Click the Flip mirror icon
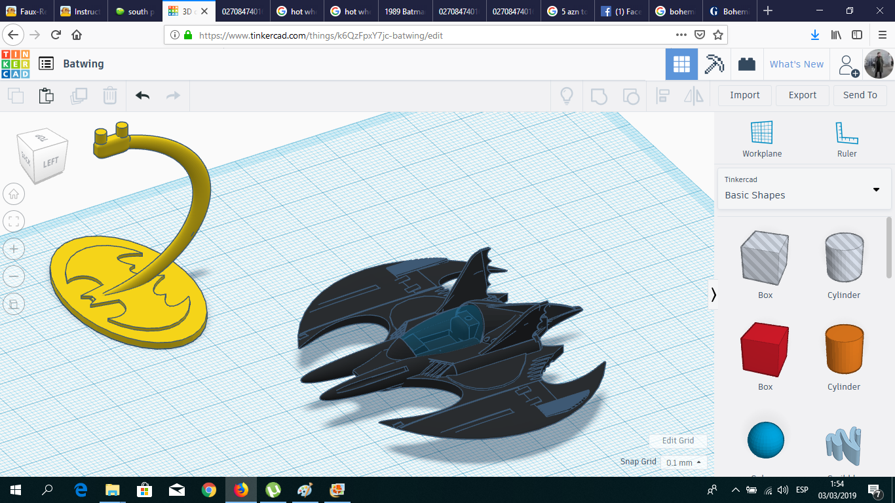This screenshot has width=895, height=503. click(x=693, y=96)
